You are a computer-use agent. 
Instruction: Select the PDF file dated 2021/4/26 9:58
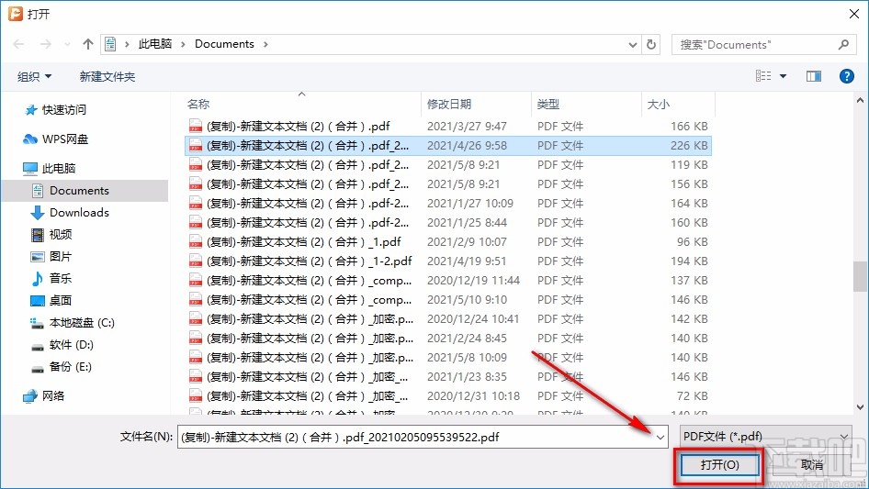coord(448,146)
